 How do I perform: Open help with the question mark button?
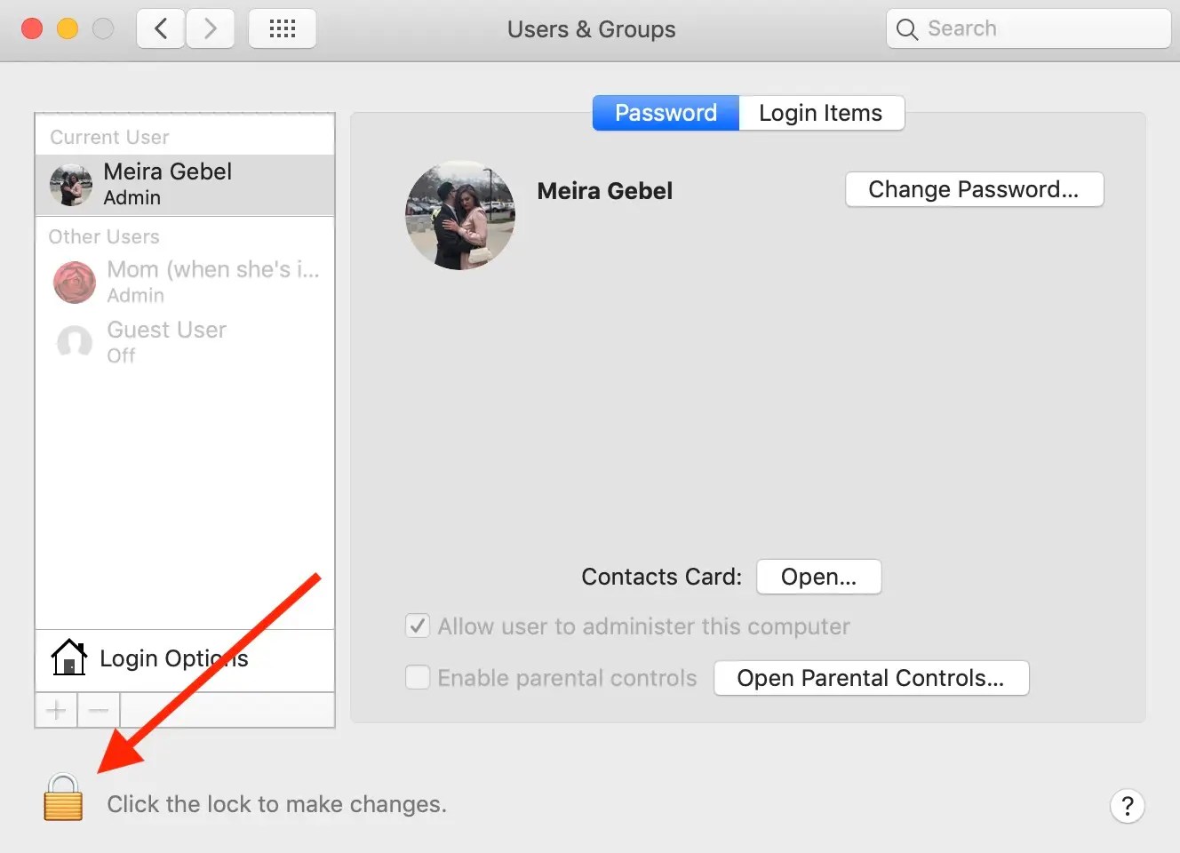click(x=1128, y=806)
